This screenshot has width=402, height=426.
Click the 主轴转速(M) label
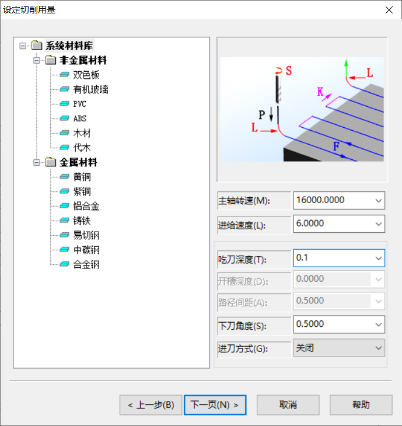tap(244, 201)
